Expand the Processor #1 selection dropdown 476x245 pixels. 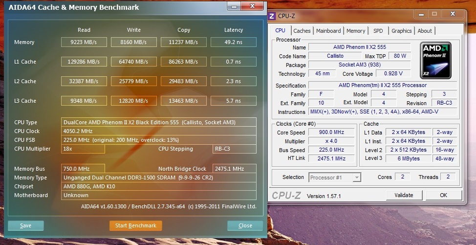(357, 178)
